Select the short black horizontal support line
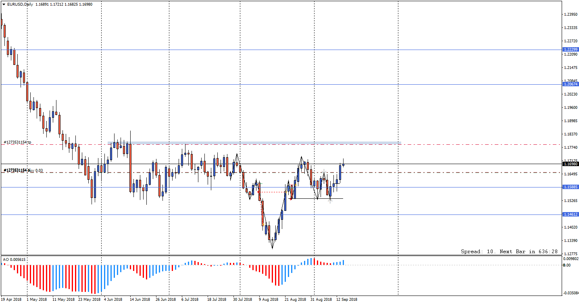579x304 pixels. pos(317,198)
